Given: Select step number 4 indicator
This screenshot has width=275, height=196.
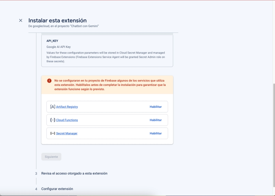Looking at the screenshot, I should [x=36, y=189].
